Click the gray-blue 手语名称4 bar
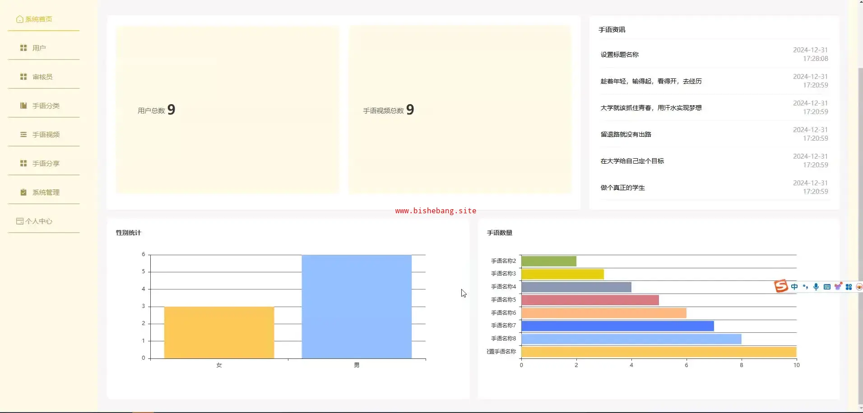The width and height of the screenshot is (863, 413). (576, 287)
